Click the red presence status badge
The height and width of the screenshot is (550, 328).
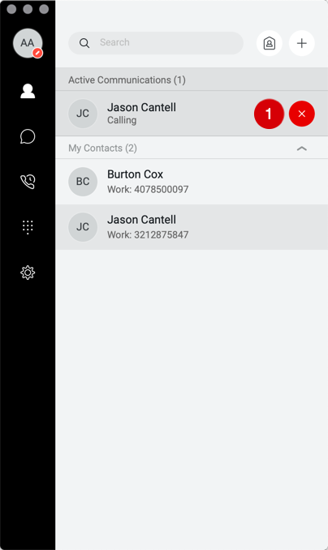(x=37, y=53)
